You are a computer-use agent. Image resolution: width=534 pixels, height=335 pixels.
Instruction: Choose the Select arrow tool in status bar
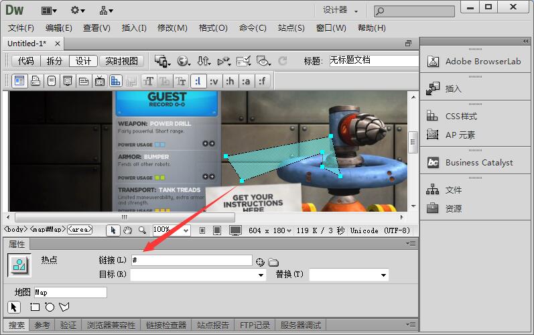(113, 230)
